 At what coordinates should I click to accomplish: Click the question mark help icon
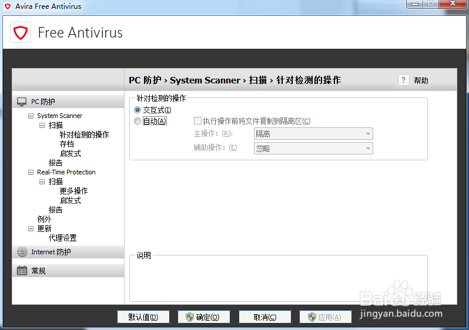404,80
